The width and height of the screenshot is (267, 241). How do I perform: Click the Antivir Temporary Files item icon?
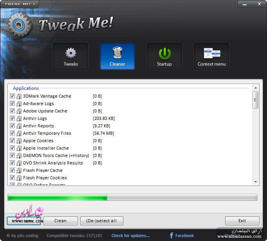19,133
